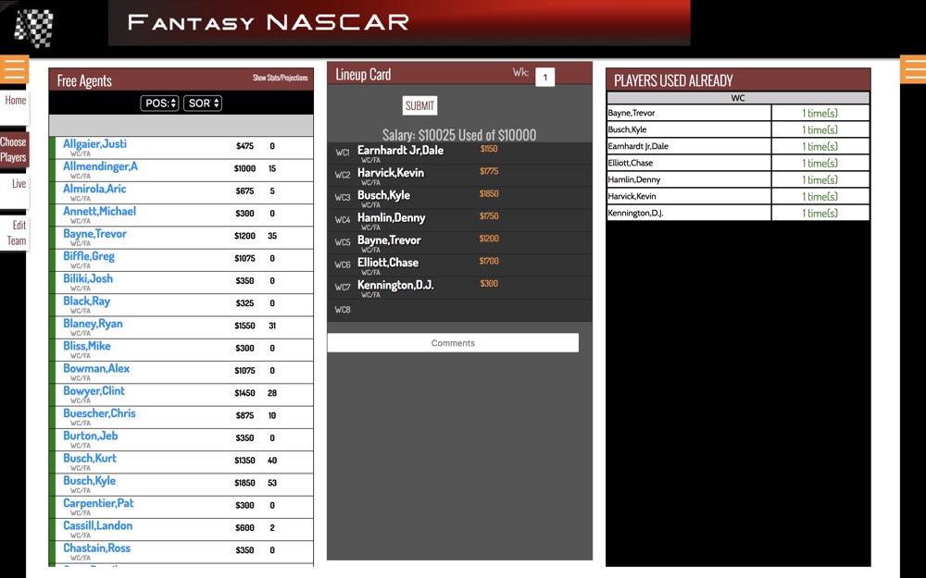
Task: Click 1 time(s) beside Hamlin,Denny
Action: tap(820, 180)
